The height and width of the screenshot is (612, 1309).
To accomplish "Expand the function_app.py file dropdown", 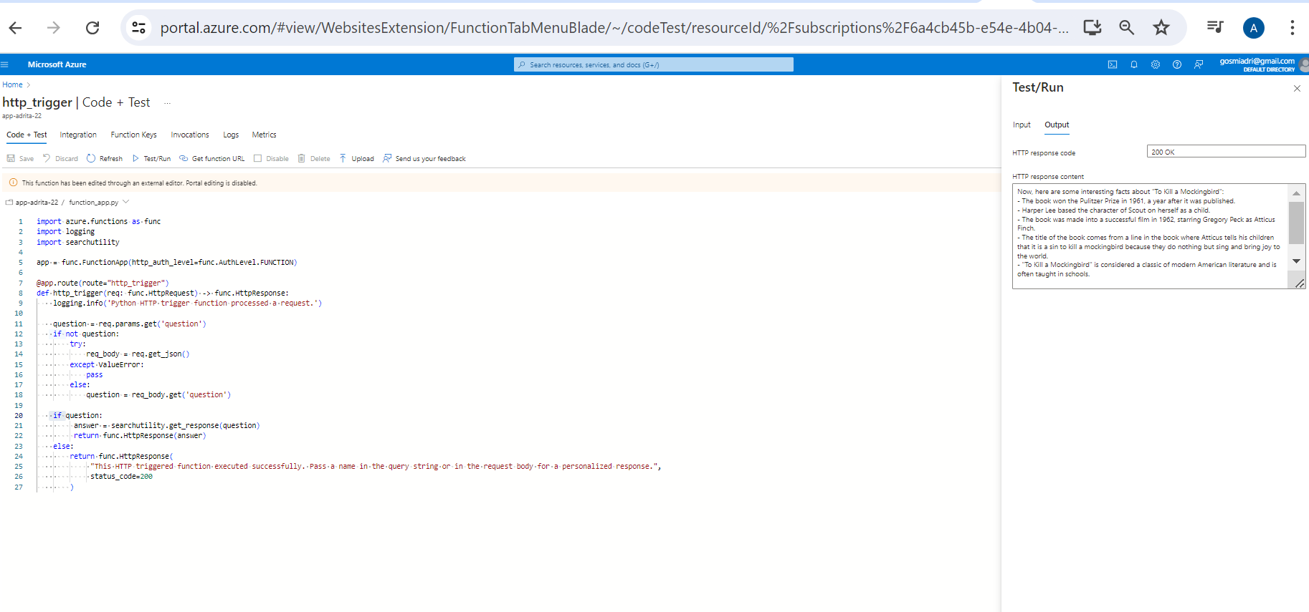I will (125, 202).
